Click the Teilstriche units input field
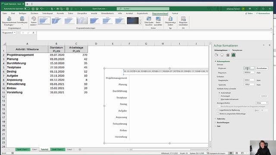The width and height of the screenshot is (276, 155). 249,84
